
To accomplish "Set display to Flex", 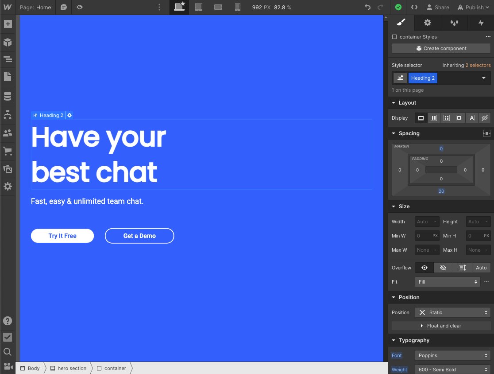I will coord(434,118).
